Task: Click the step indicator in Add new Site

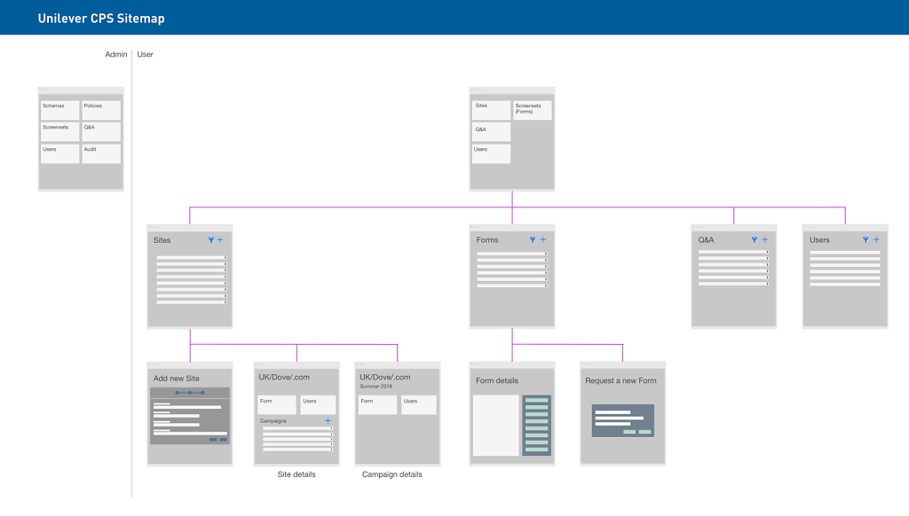Action: point(190,393)
